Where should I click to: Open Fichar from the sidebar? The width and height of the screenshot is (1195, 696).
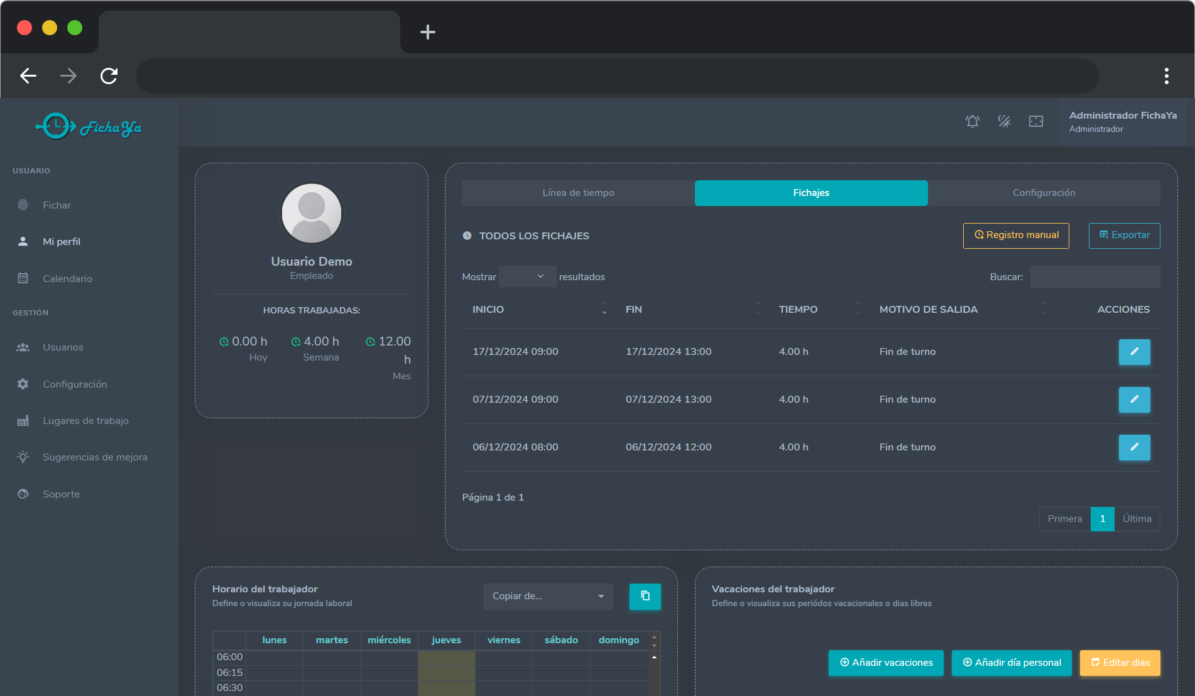click(x=57, y=205)
